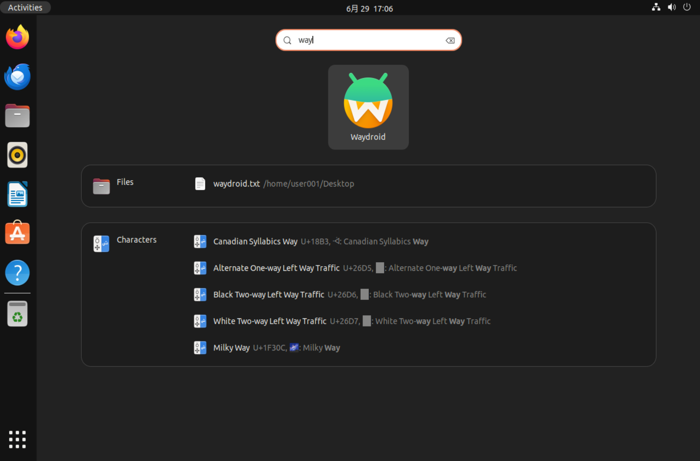Launch Thunderbird mail from the dock
This screenshot has width=700, height=461.
tap(18, 77)
